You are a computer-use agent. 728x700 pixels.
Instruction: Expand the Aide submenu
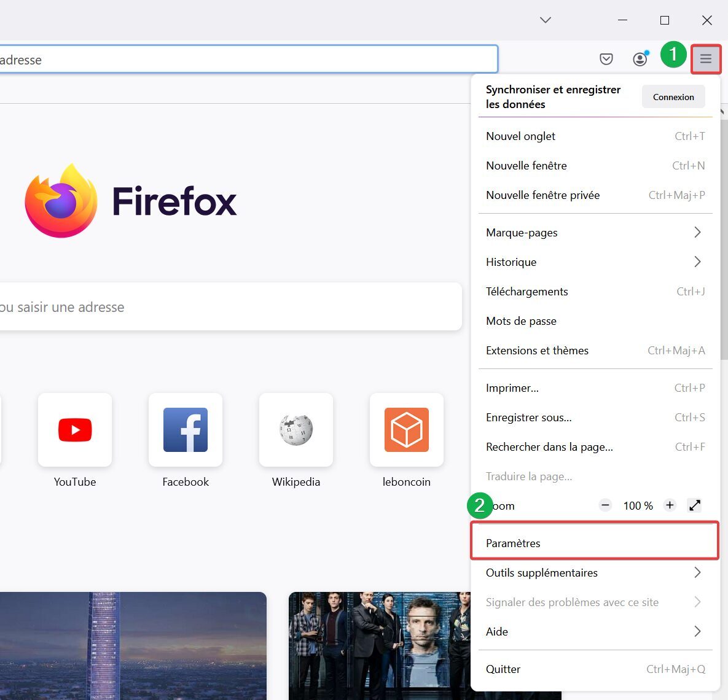coord(595,631)
